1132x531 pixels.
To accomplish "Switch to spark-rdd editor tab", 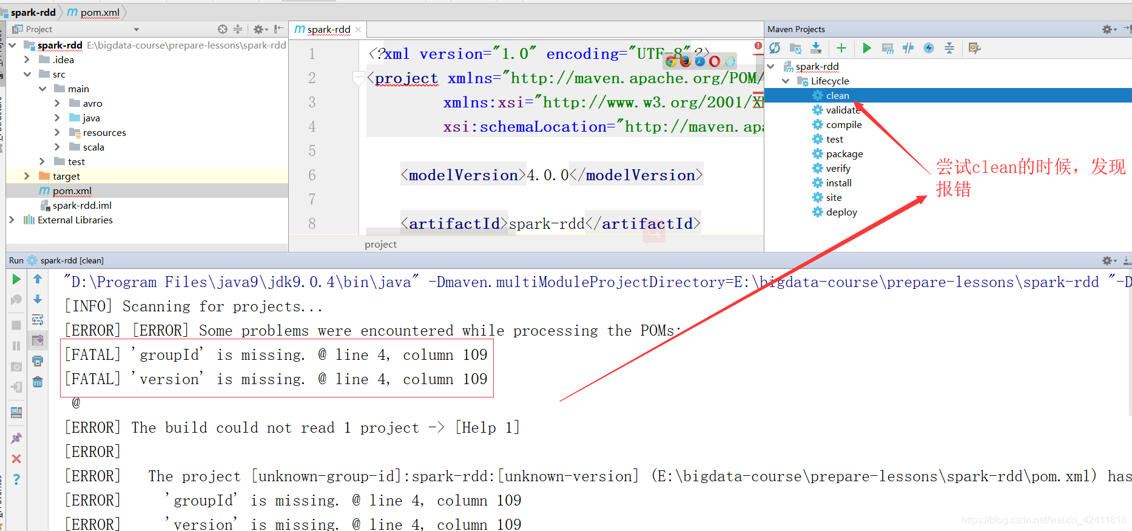I will click(328, 29).
